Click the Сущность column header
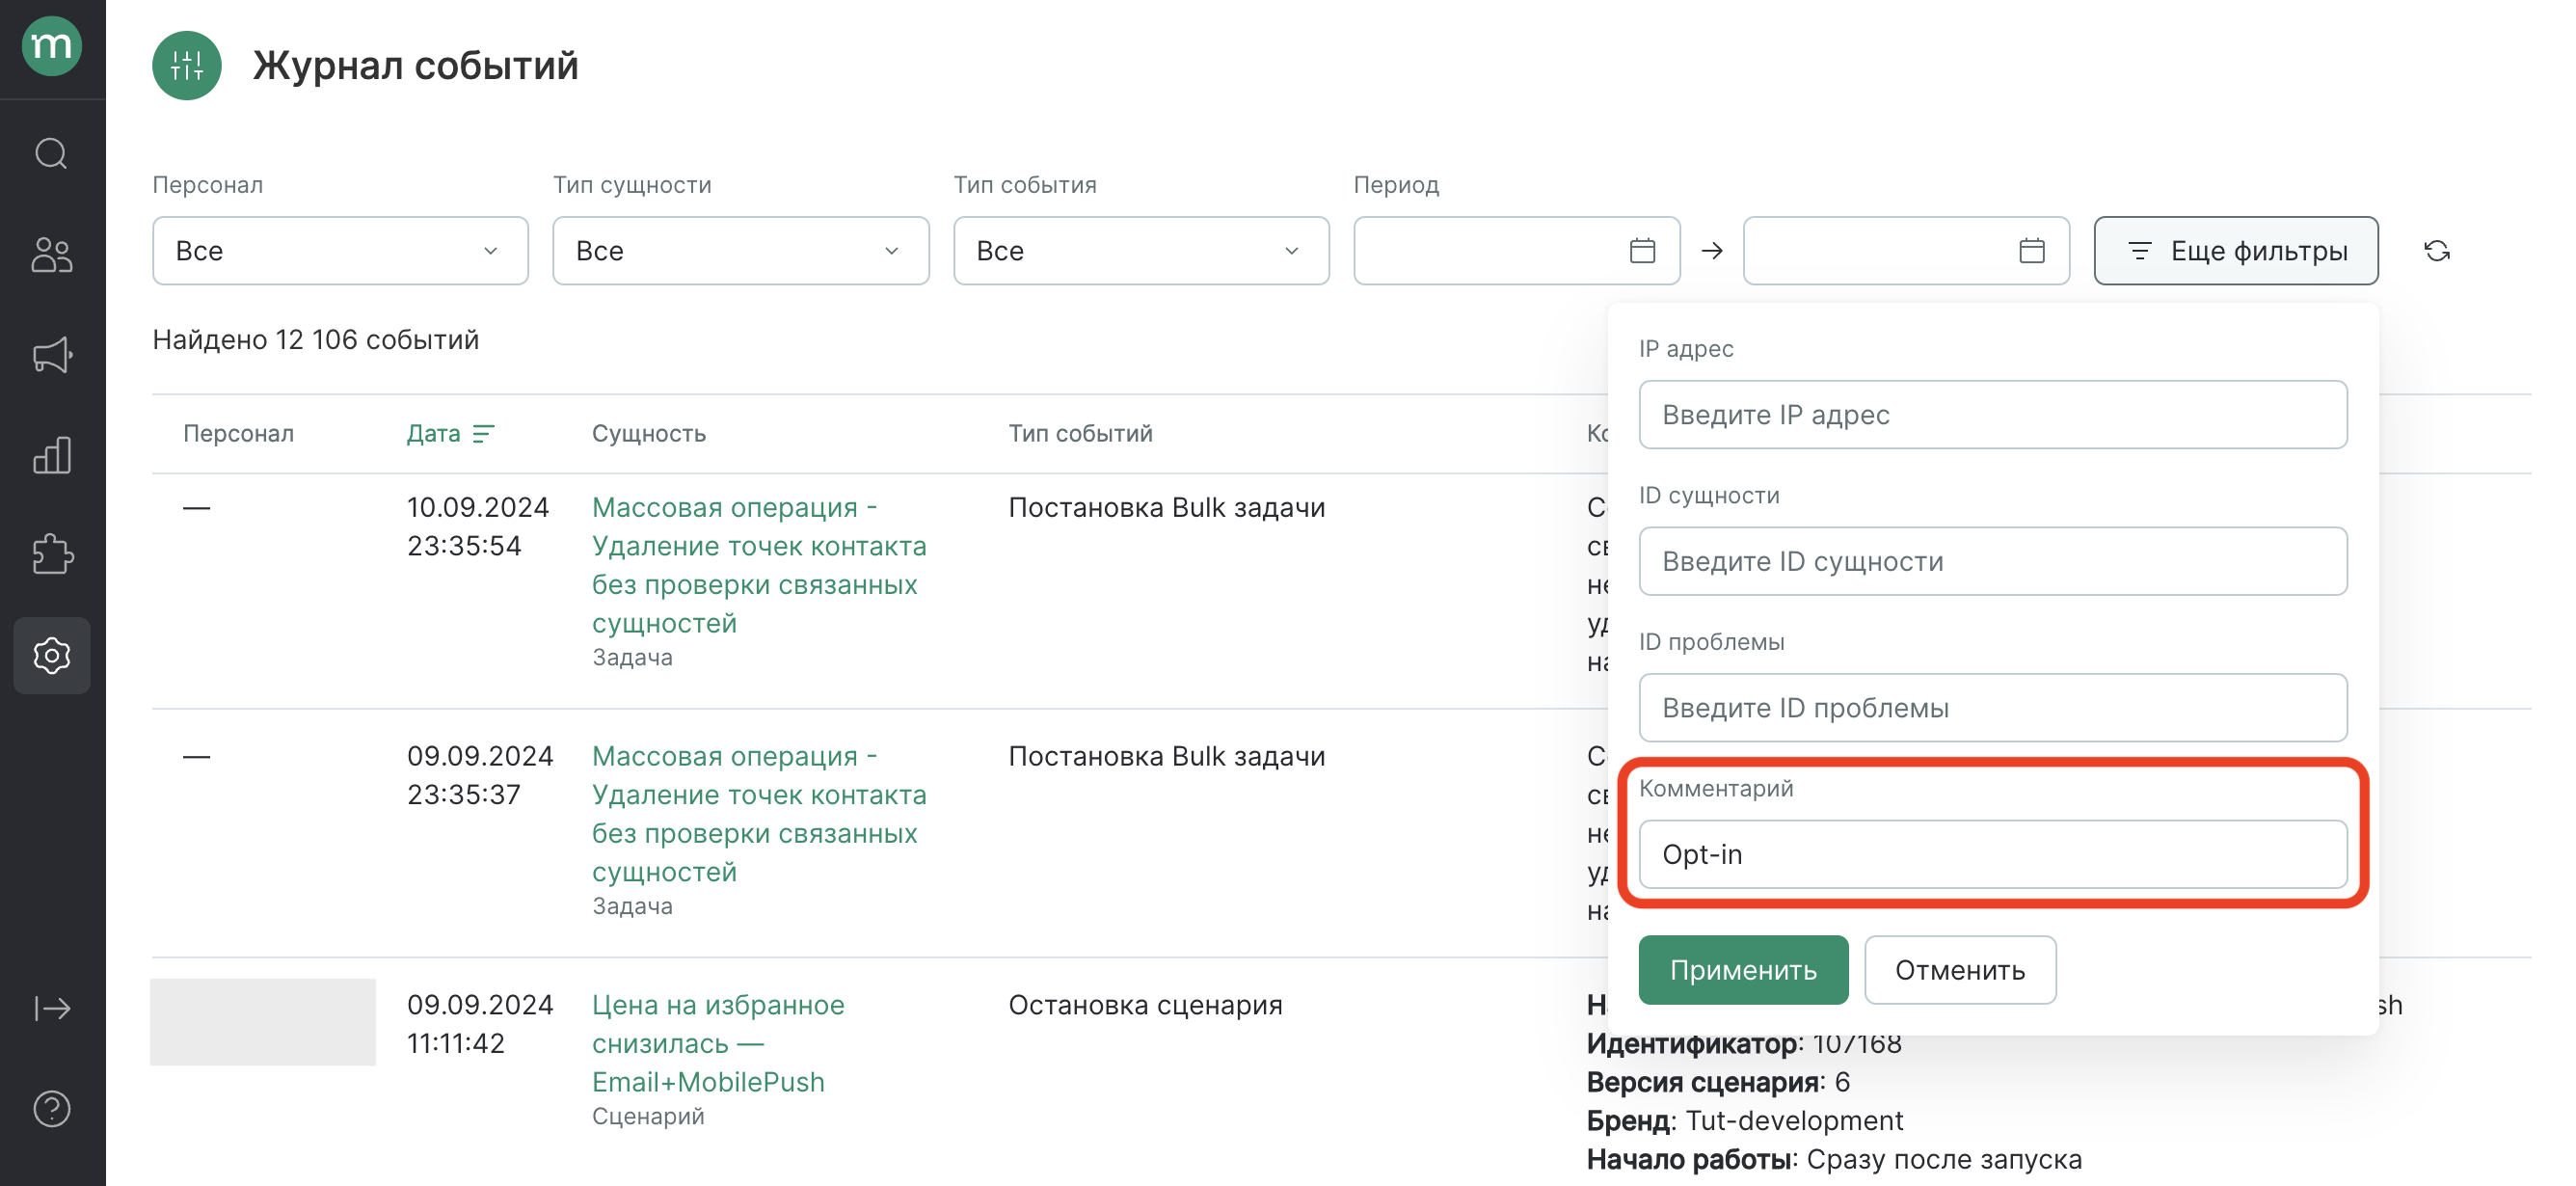 coord(648,434)
